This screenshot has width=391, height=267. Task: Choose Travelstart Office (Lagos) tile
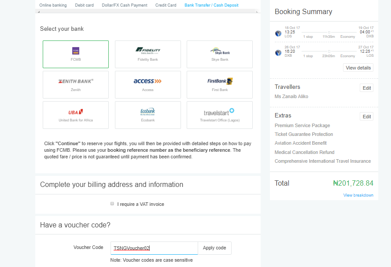[x=220, y=115]
